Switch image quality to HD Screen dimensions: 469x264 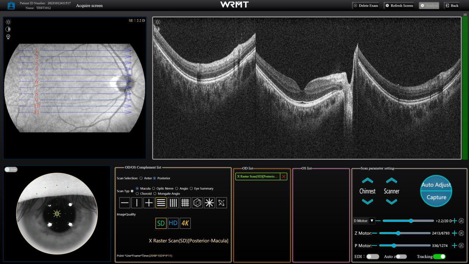[x=173, y=223]
